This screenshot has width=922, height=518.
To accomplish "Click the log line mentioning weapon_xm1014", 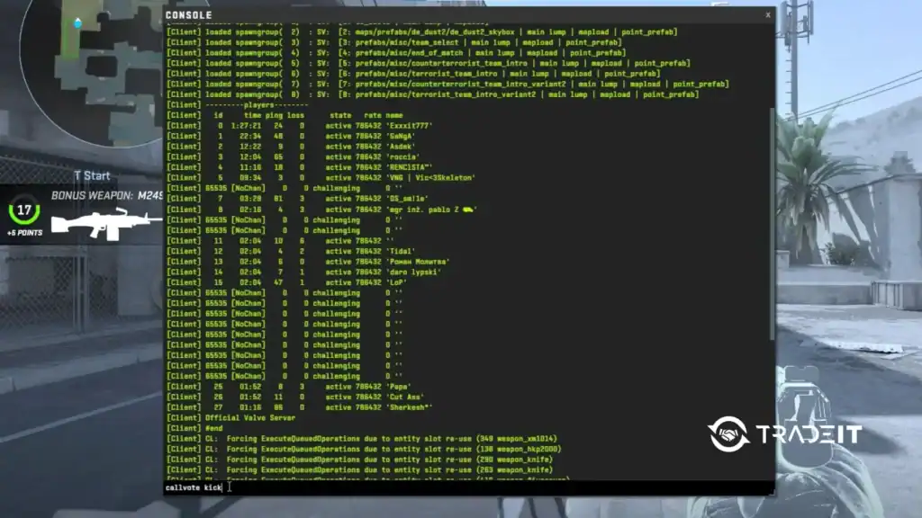I will click(362, 439).
